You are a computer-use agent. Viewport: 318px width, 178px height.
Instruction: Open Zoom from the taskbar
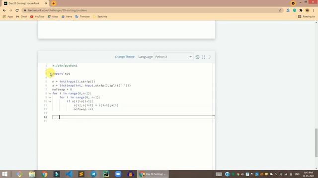(118, 174)
